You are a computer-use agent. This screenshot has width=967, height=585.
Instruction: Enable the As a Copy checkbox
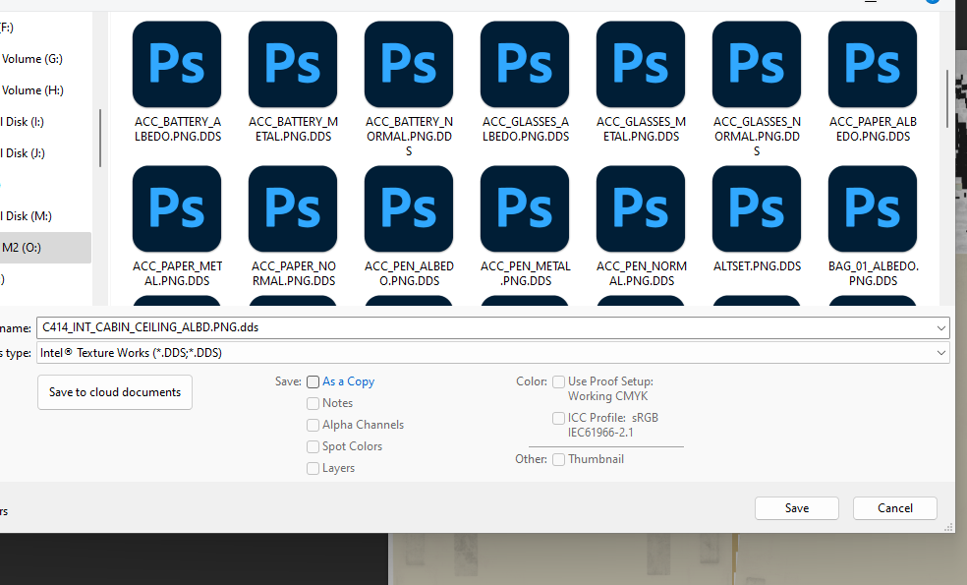tap(313, 382)
